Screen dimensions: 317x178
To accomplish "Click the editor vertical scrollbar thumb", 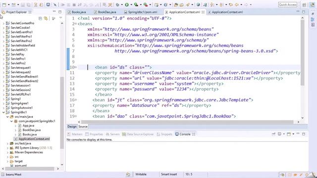I will pos(303,52).
